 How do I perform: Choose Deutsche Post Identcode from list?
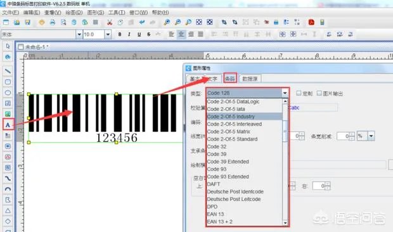pyautogui.click(x=245, y=191)
